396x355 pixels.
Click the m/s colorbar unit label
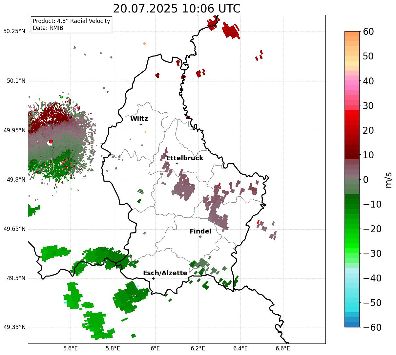coord(389,179)
